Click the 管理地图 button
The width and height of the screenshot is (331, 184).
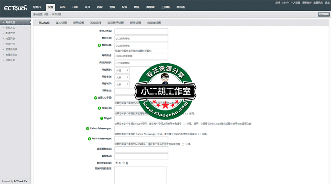click(324, 14)
